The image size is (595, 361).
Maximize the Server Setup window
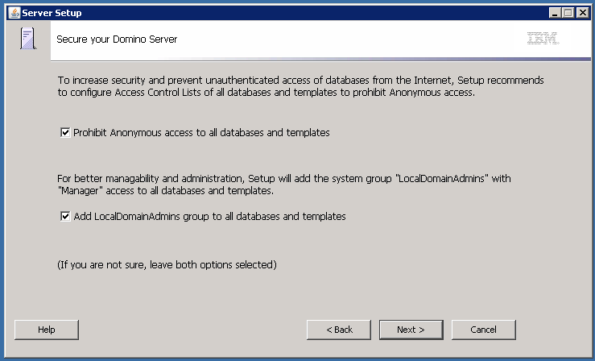pyautogui.click(x=568, y=13)
